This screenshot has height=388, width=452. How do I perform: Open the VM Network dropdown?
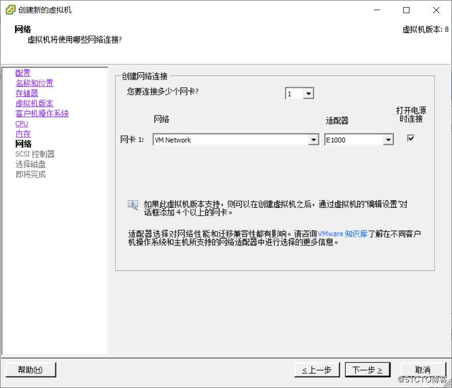click(x=313, y=140)
